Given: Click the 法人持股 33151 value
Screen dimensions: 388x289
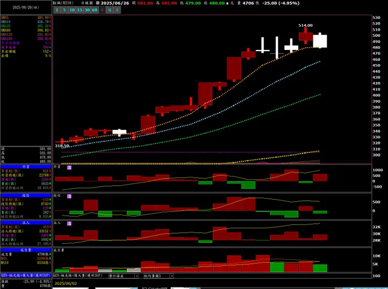Looking at the screenshot, I should (44, 231).
